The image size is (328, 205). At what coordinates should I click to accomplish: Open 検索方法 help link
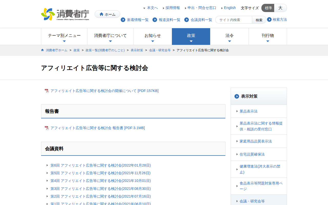(280, 19)
